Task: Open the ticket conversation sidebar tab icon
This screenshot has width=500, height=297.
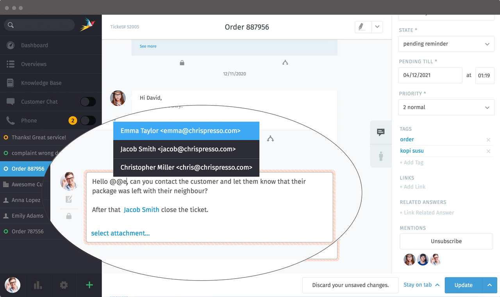Action: pyautogui.click(x=380, y=132)
